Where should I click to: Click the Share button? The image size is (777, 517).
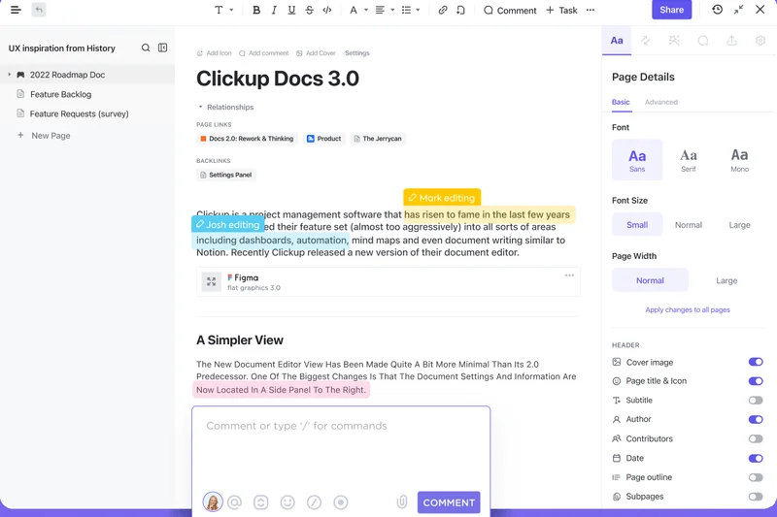671,10
